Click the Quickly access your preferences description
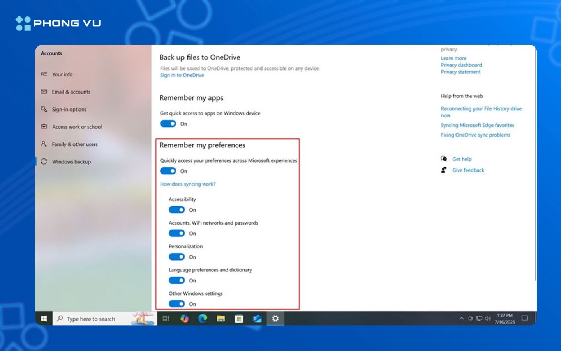561x351 pixels. 228,160
